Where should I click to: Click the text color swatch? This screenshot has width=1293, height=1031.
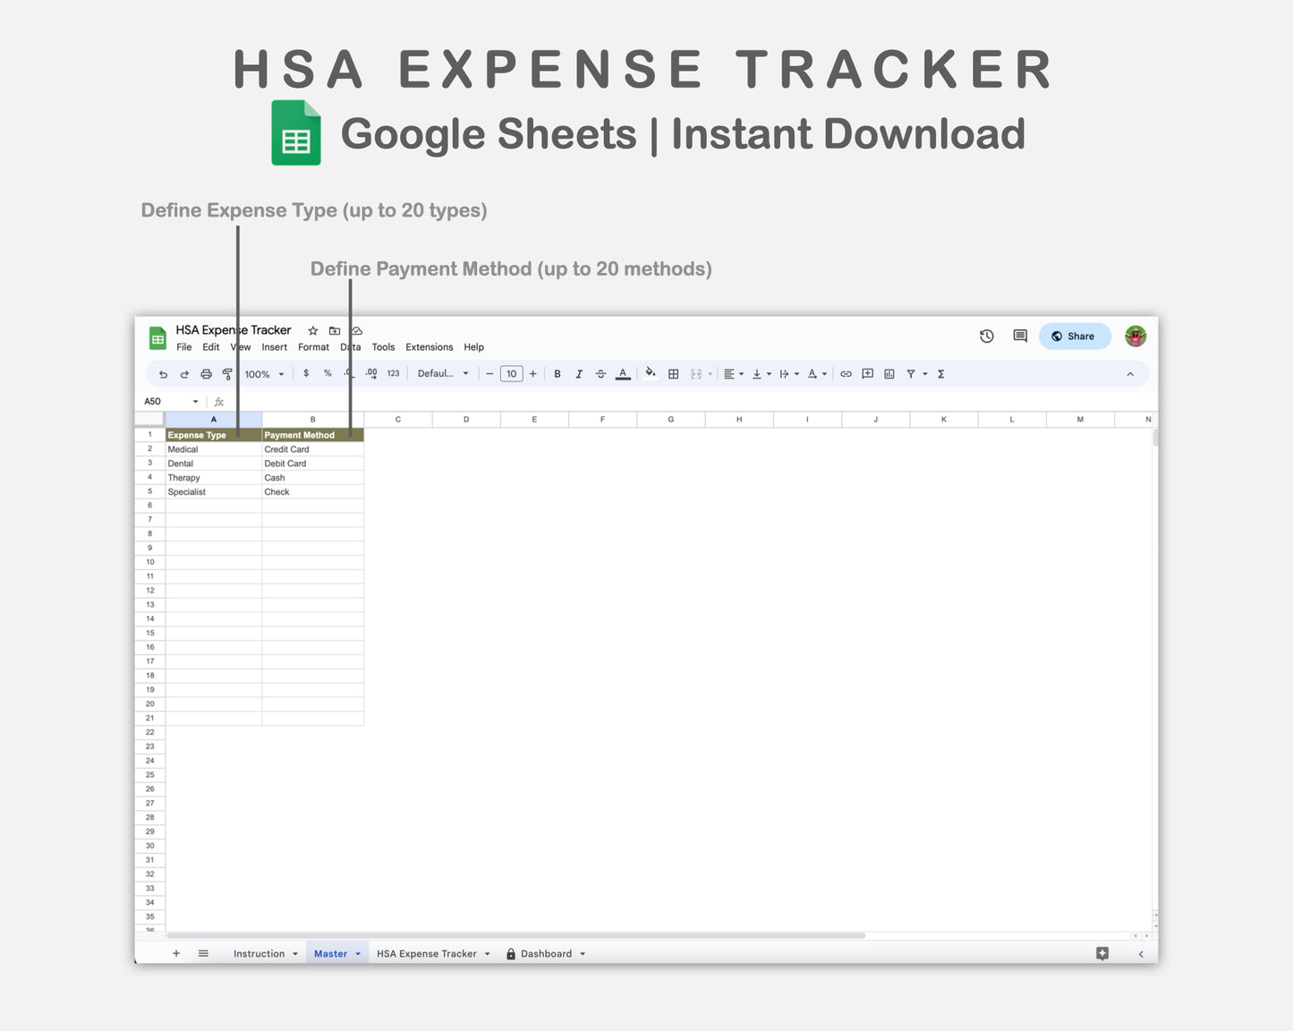(623, 373)
